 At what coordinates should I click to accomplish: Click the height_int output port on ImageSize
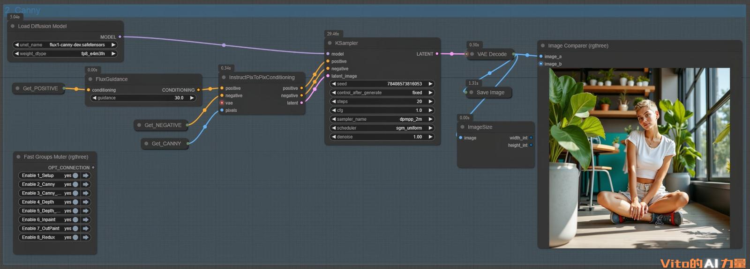tap(531, 145)
